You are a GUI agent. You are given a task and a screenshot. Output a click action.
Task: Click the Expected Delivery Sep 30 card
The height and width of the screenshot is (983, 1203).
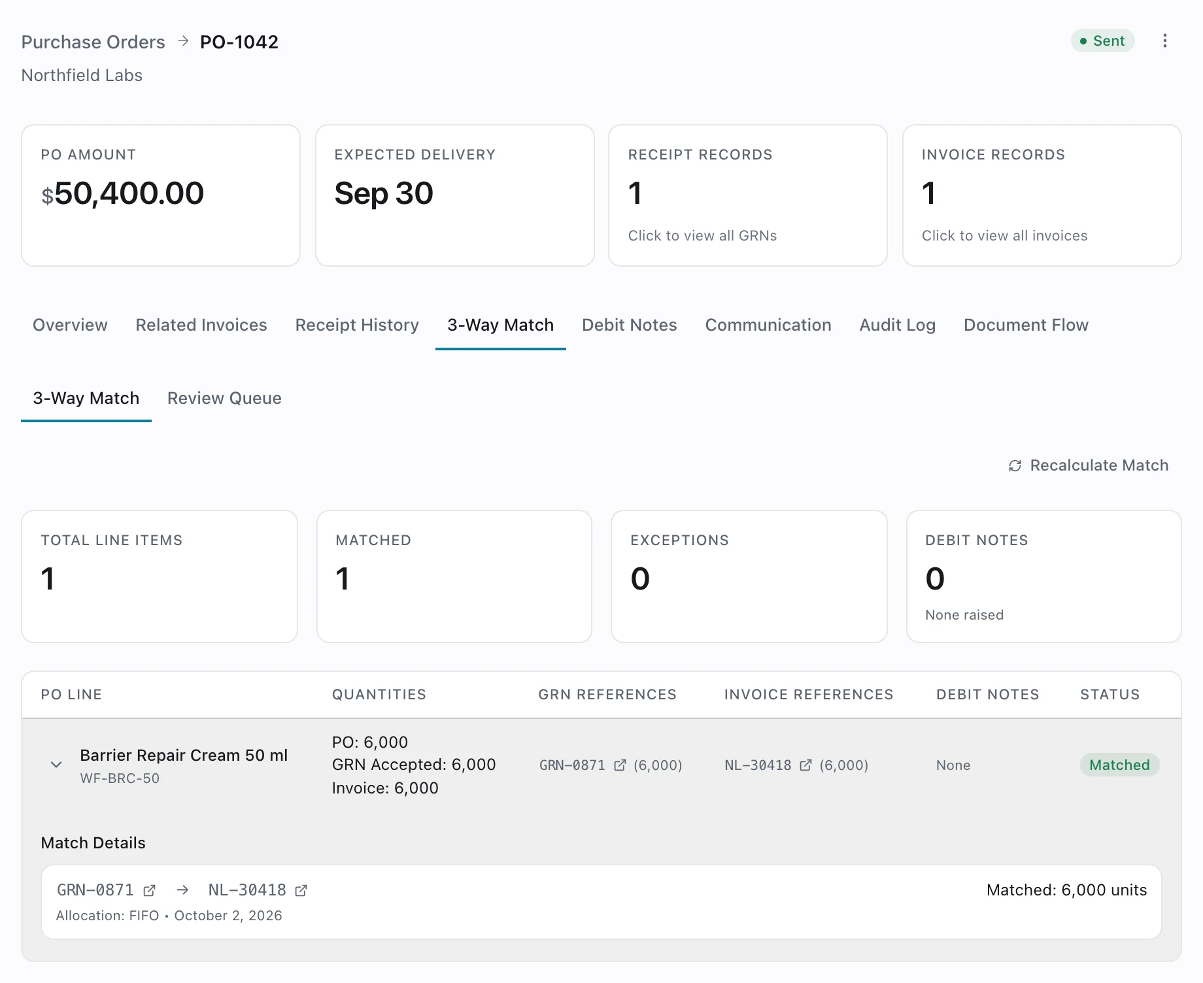(x=455, y=195)
